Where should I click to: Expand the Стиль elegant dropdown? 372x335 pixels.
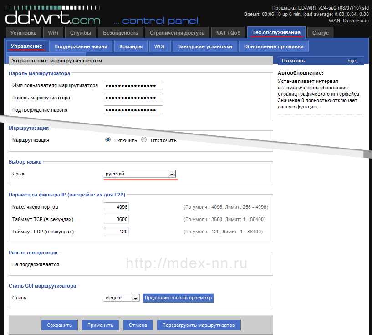[122, 298]
